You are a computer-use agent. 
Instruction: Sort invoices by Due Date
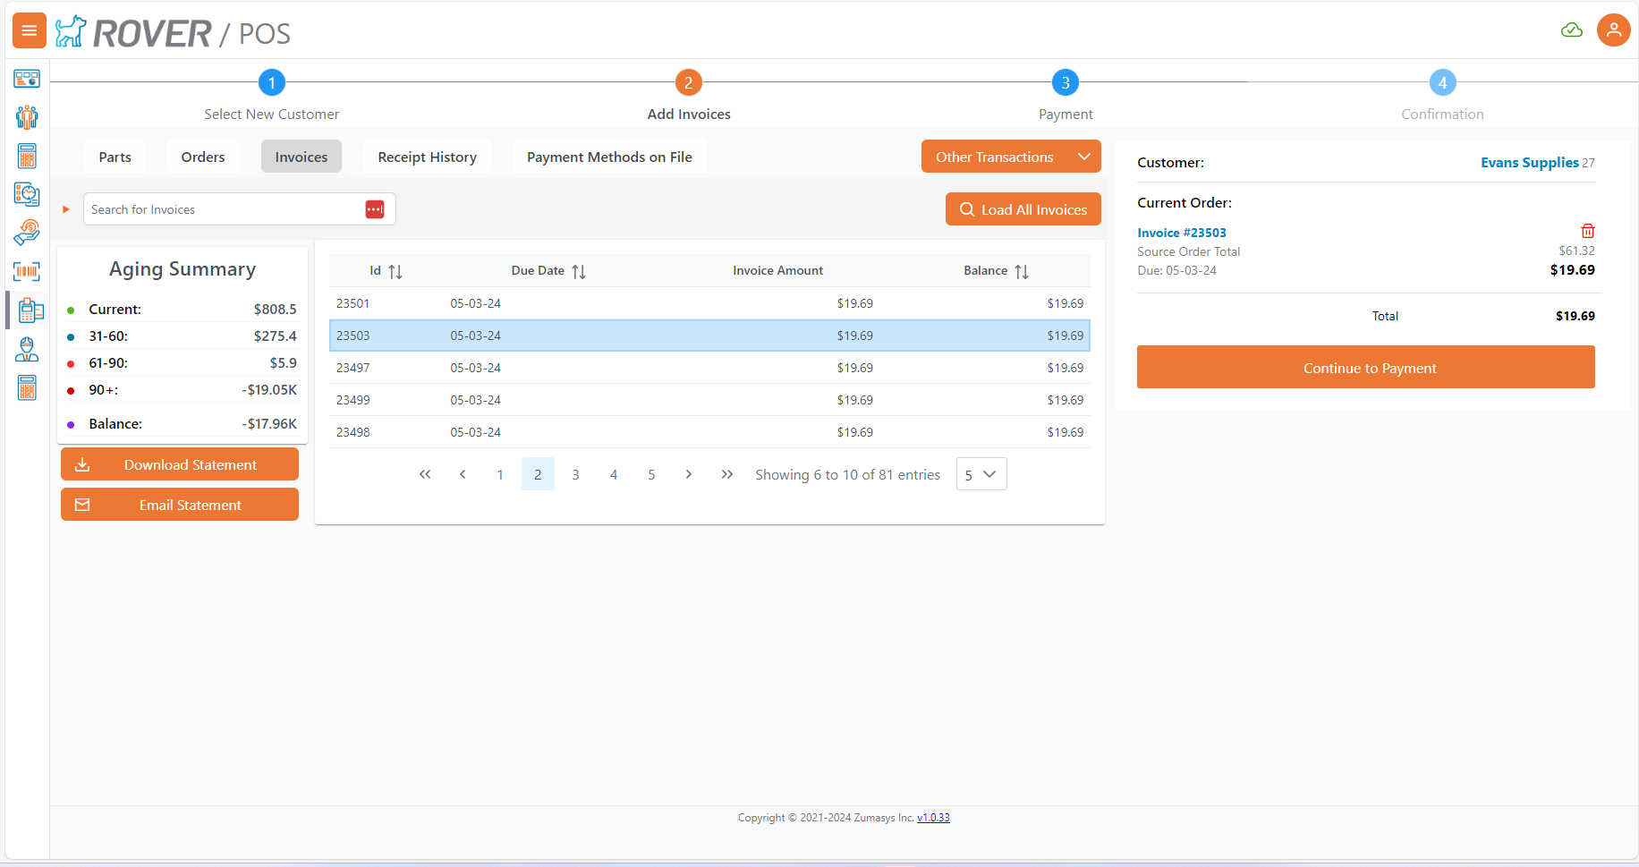pos(578,271)
